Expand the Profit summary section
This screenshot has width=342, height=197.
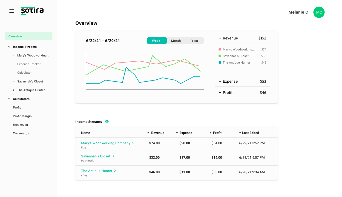[x=220, y=93]
